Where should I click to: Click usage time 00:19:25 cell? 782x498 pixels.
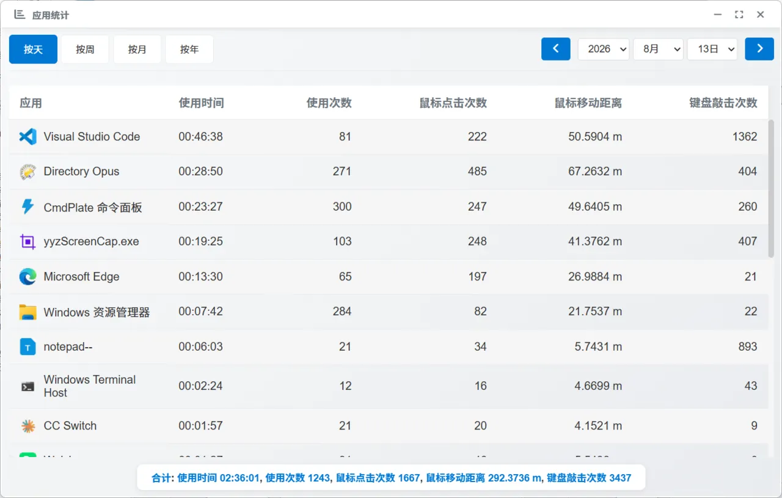click(x=200, y=241)
